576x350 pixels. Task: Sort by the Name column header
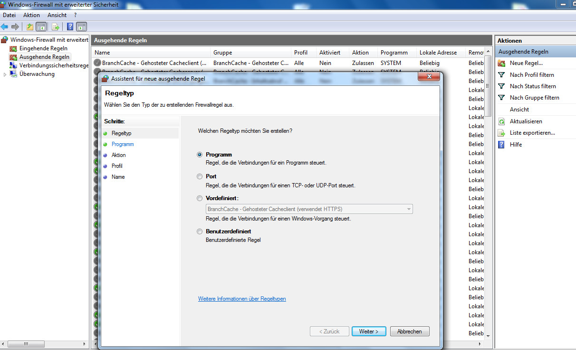[x=151, y=53]
